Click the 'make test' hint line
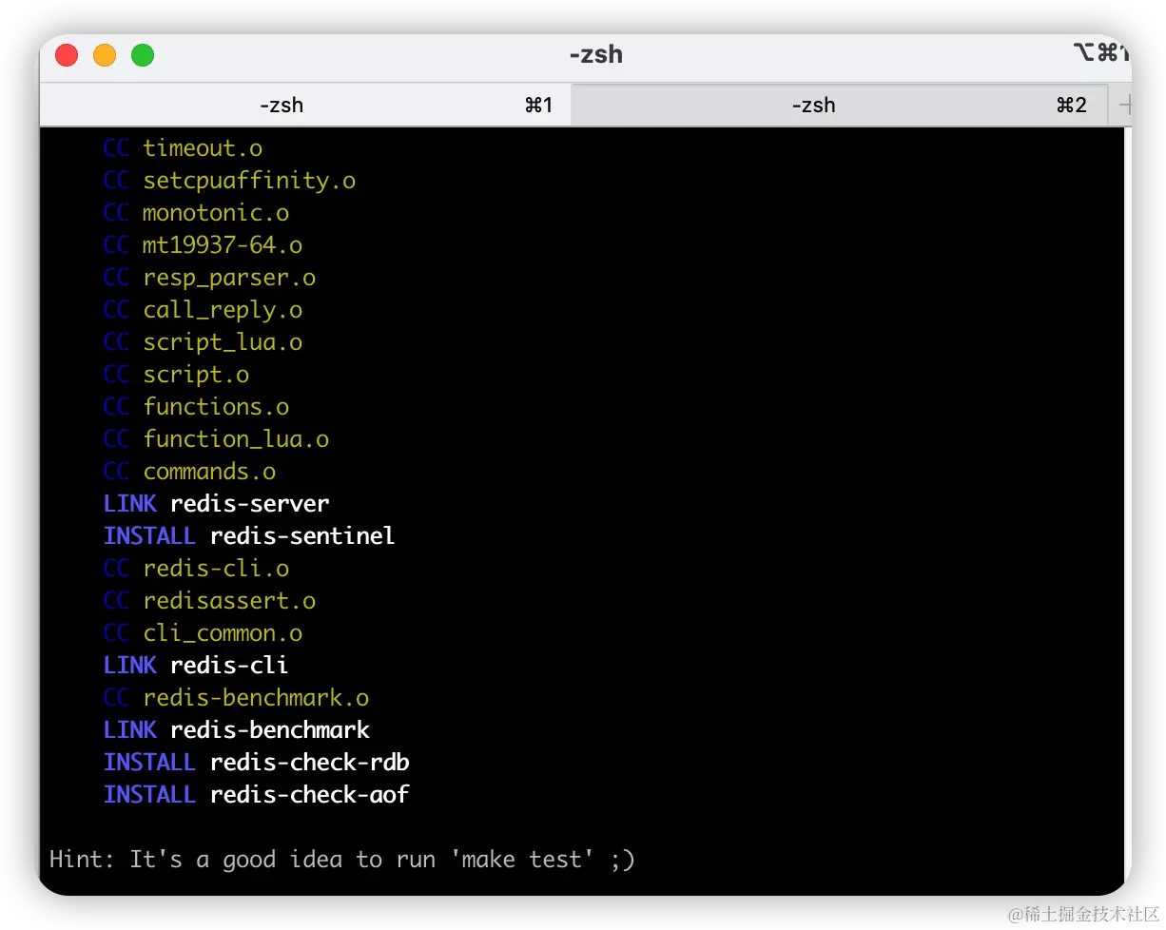The height and width of the screenshot is (930, 1166). pos(342,860)
